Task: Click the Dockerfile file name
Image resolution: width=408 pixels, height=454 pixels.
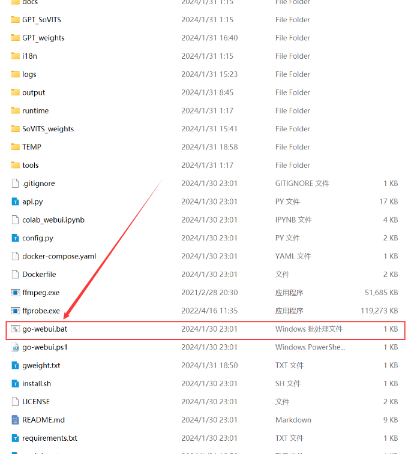Action: click(x=39, y=274)
